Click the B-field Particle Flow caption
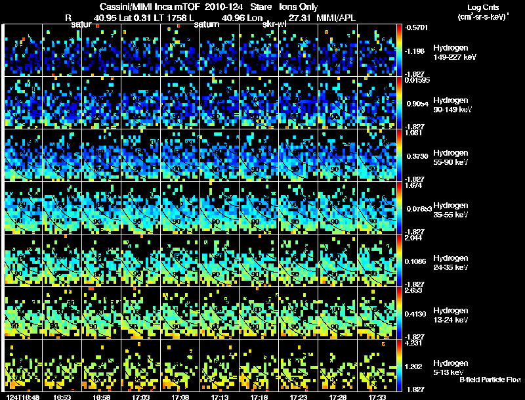Viewport: 525px width, 400px height. (490, 380)
